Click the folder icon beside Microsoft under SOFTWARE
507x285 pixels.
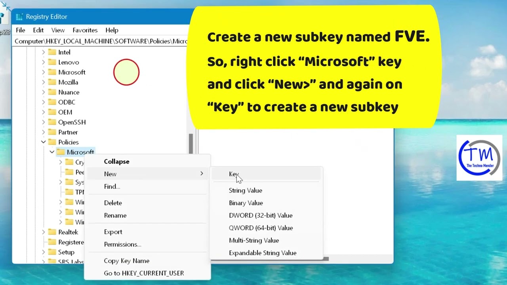(x=52, y=72)
